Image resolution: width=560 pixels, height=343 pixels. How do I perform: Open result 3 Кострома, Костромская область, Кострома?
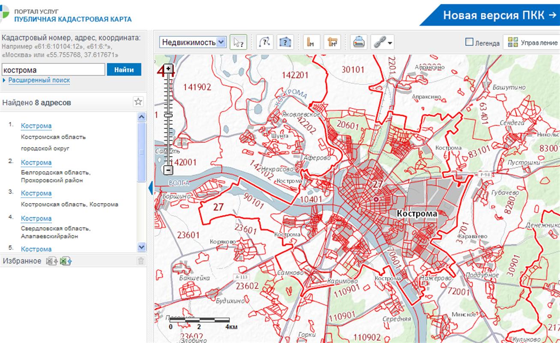click(36, 193)
